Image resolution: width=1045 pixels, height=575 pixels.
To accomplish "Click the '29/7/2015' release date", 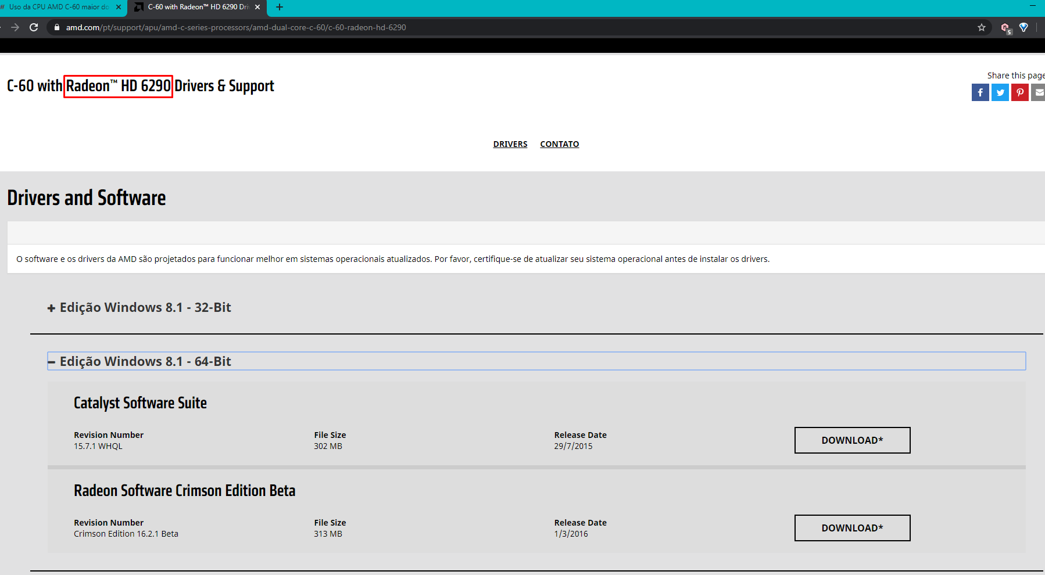I will (x=573, y=446).
